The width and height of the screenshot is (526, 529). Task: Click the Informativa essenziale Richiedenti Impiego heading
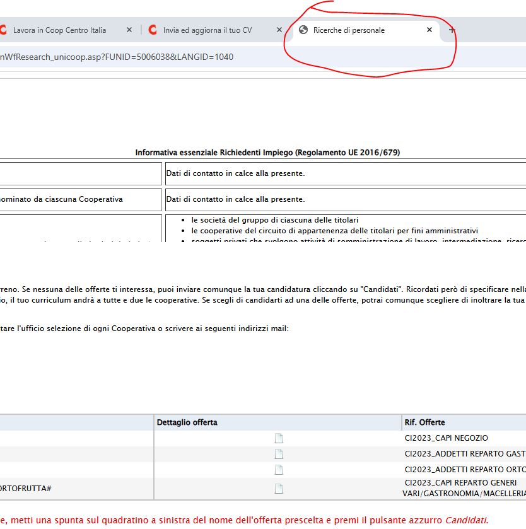267,153
